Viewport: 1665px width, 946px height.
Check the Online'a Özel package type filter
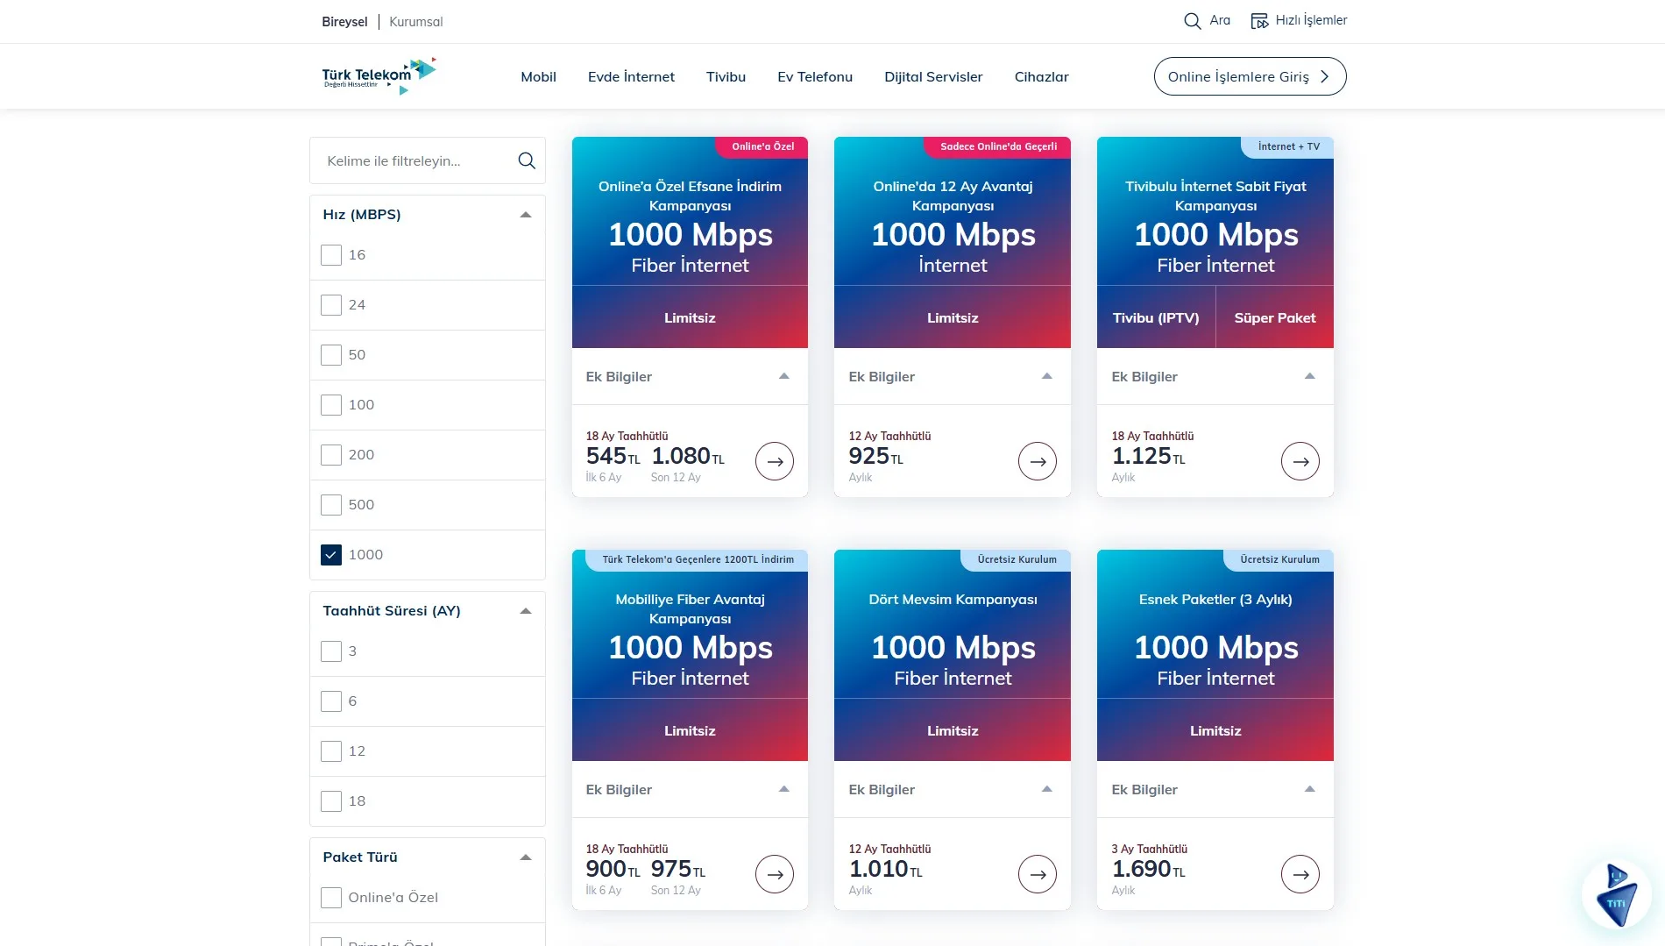click(331, 898)
